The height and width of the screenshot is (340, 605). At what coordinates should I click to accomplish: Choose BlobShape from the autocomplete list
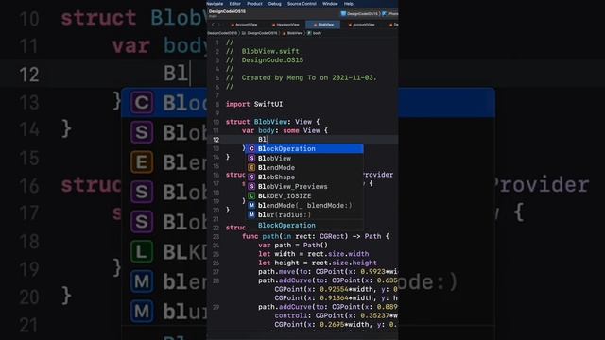pyautogui.click(x=304, y=178)
